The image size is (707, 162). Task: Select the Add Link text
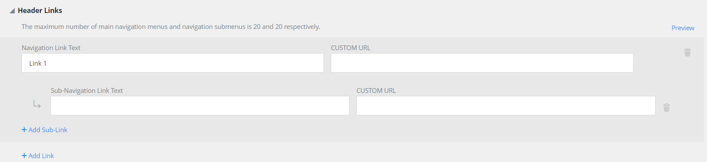41,156
